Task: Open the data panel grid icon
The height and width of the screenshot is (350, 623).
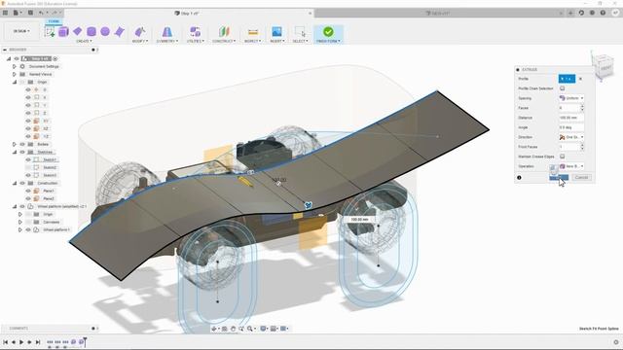Action: click(5, 13)
